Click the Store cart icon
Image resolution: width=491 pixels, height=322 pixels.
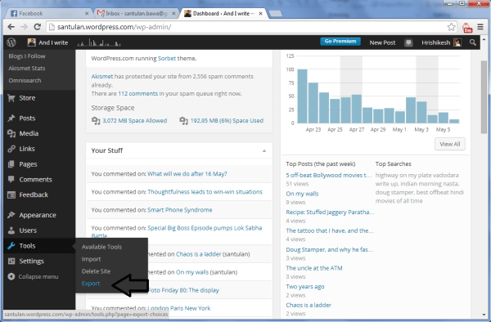11,98
